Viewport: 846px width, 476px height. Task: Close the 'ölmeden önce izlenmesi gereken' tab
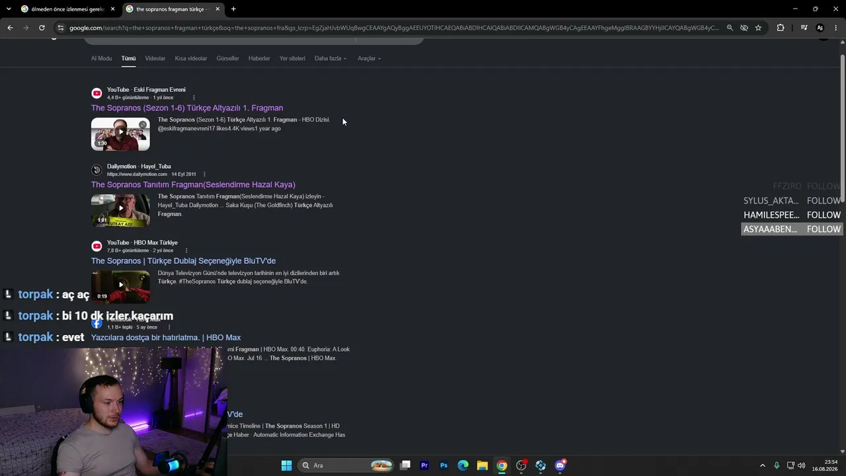click(112, 9)
